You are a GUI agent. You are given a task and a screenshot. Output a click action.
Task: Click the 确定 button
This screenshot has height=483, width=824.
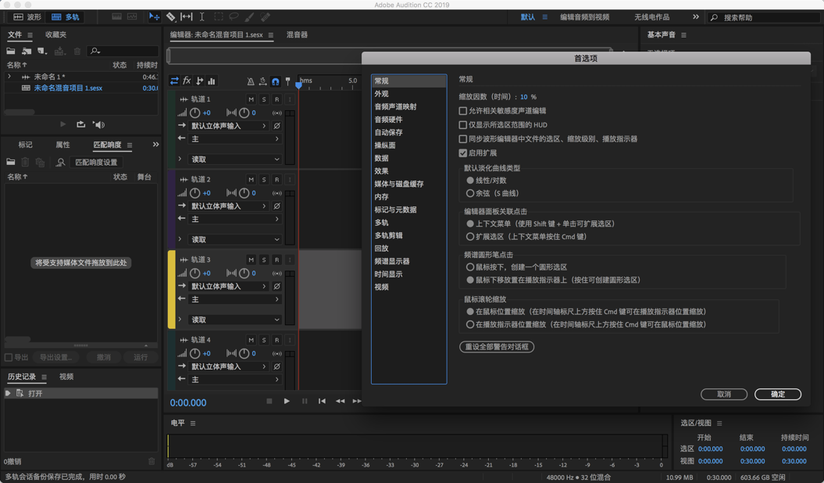pos(777,394)
